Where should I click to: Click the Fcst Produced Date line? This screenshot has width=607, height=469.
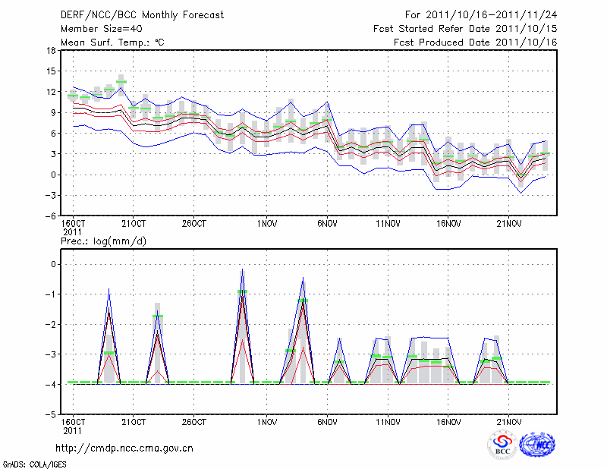click(x=475, y=42)
